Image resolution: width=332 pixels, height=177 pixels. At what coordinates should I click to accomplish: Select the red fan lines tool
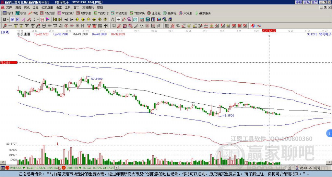[x=119, y=26]
